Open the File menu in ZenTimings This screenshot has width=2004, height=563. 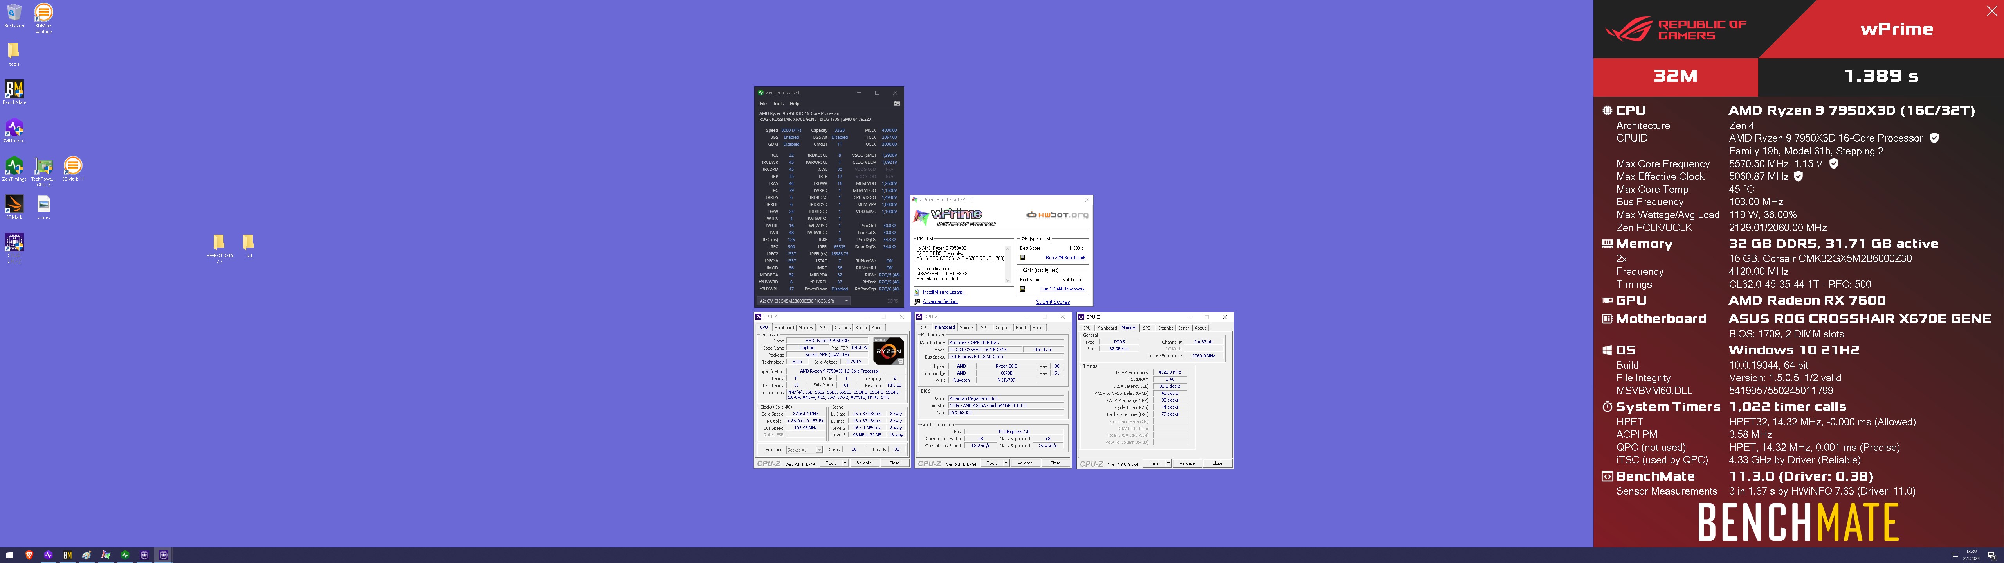[x=763, y=104]
